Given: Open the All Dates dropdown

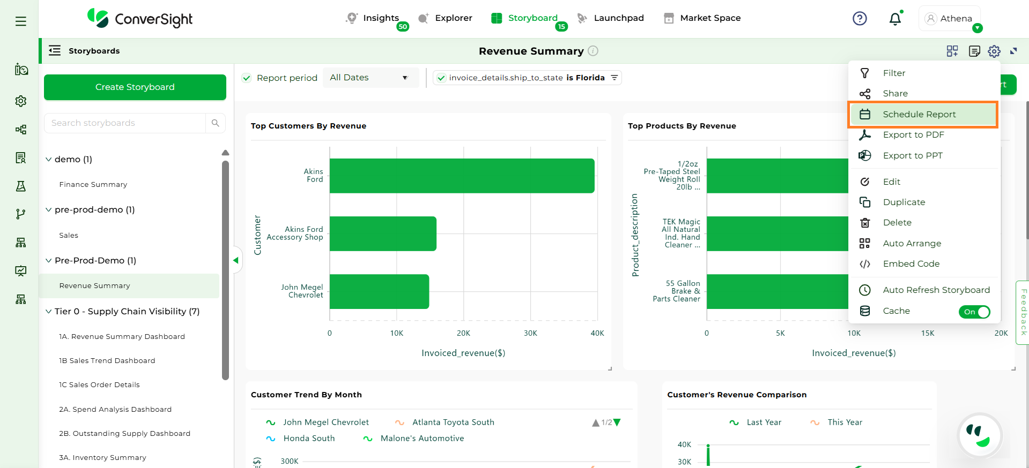Looking at the screenshot, I should click(x=369, y=78).
